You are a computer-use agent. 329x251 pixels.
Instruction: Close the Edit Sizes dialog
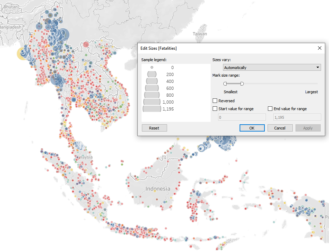click(319, 48)
